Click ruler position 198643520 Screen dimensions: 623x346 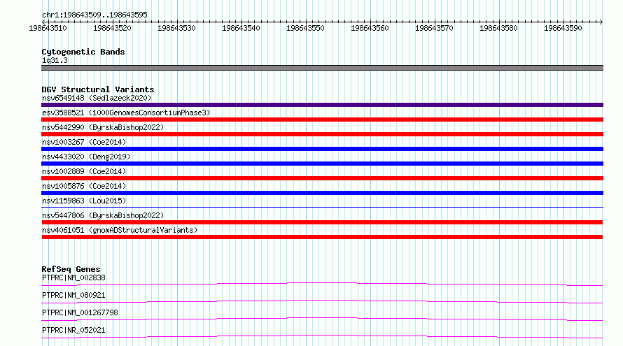112,28
